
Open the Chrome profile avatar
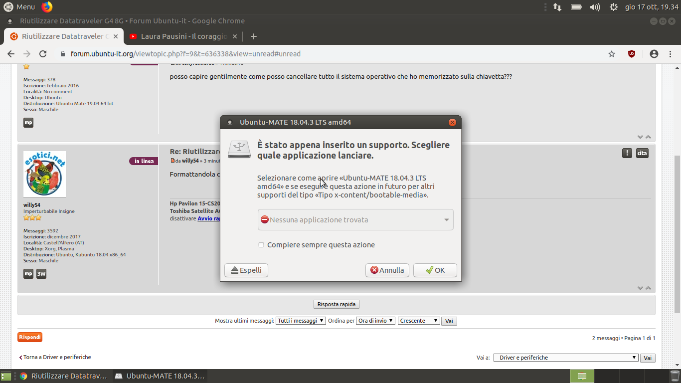(654, 54)
